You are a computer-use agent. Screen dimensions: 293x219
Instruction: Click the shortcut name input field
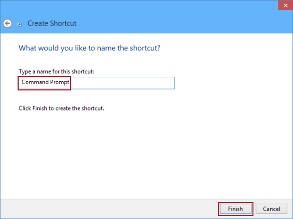click(96, 83)
